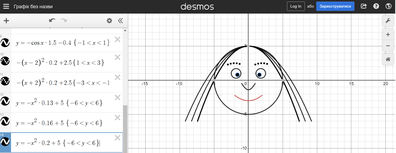Viewport: 396px width, 153px height.
Task: Open expression list settings gear
Action: [109, 21]
